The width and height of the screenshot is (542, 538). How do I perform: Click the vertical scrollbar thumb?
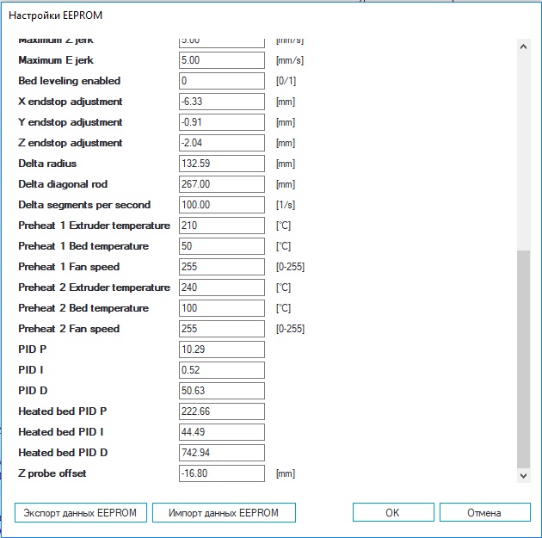click(523, 360)
